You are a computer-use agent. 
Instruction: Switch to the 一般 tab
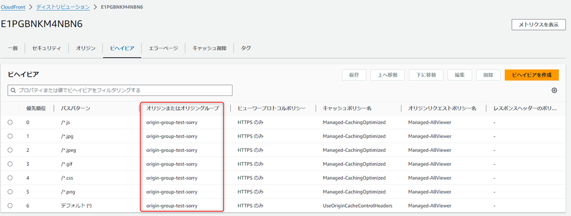click(x=13, y=48)
